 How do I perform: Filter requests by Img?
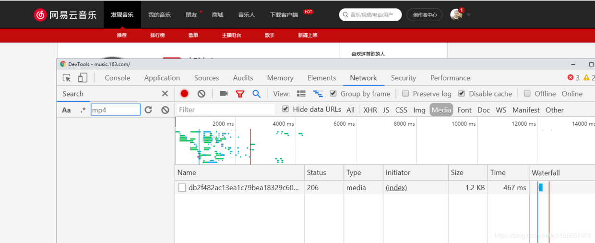(419, 110)
